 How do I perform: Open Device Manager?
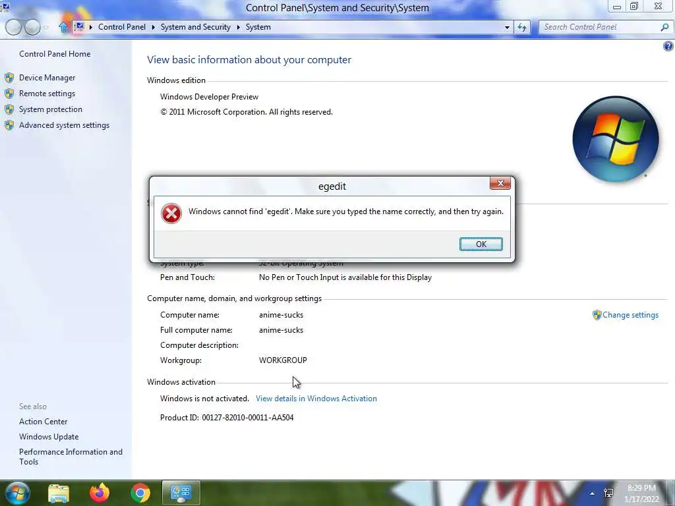(47, 78)
